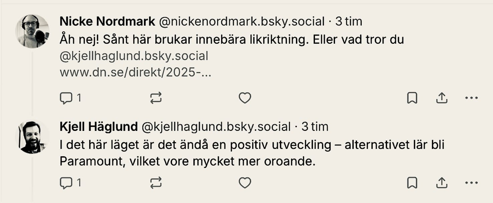This screenshot has width=493, height=203.
Task: Click the Nicke Nordmark display name
Action: 107,22
